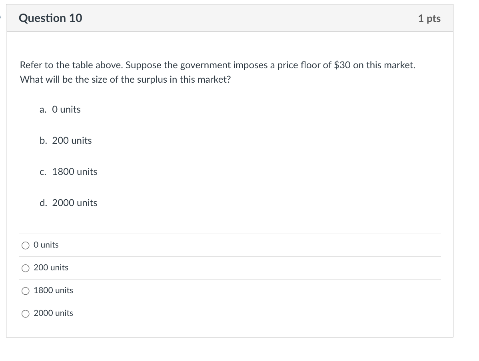
Task: Select the 1800 units radio button
Action: point(25,291)
